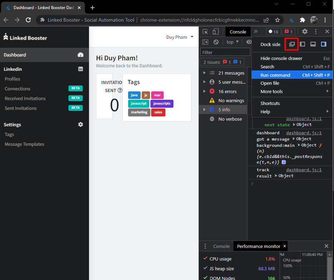
Task: Open the drawer three-dot menu beside Console
Action: pyautogui.click(x=205, y=247)
